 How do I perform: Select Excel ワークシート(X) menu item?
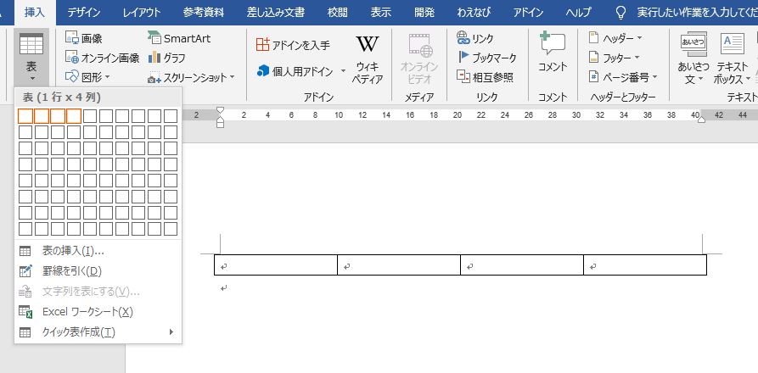click(x=98, y=312)
